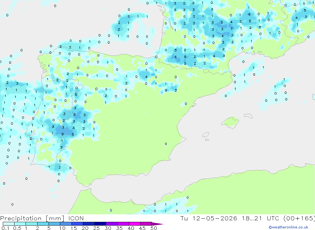Click the legend tick label '25'
This screenshot has width=315, height=230.
97,228
